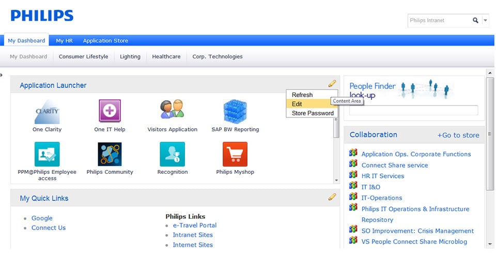Launch the One IT Help icon
Viewport: 496px width, 255px height.
(110, 111)
